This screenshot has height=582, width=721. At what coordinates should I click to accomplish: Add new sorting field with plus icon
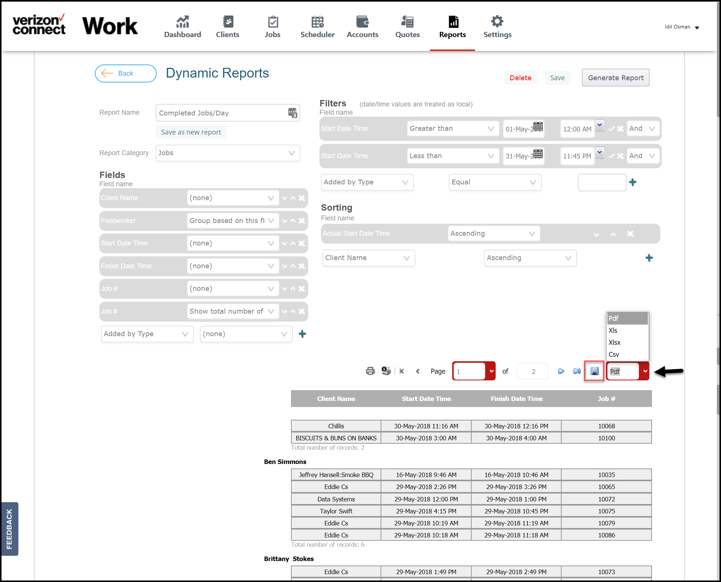point(649,258)
